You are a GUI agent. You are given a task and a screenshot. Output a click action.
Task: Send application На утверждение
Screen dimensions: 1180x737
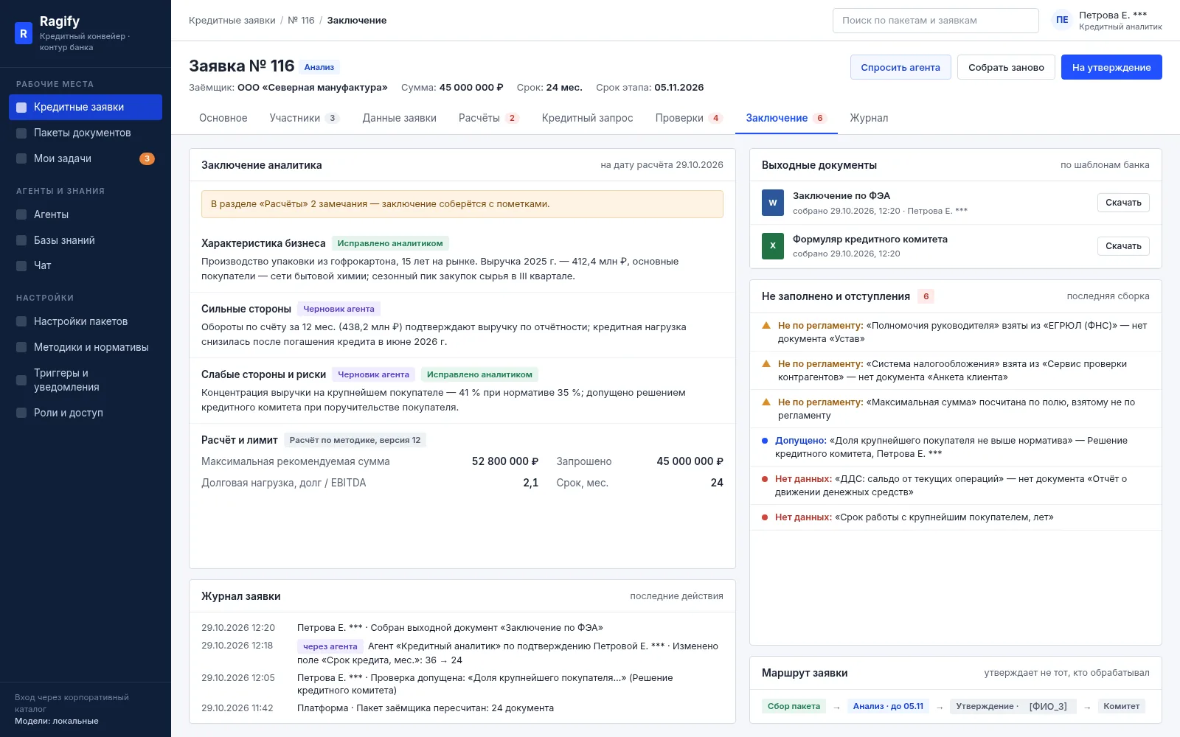pyautogui.click(x=1111, y=67)
